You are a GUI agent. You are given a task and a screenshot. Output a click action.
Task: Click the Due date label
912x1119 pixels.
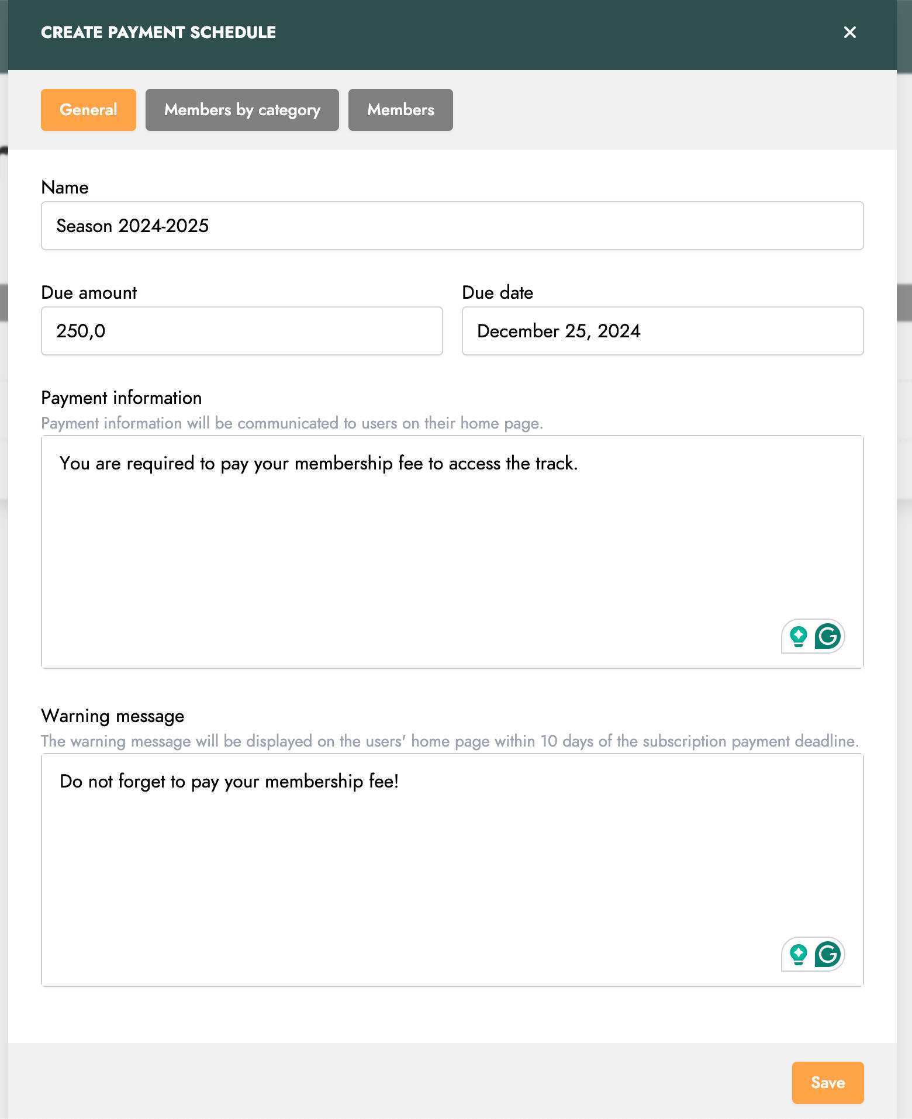498,293
